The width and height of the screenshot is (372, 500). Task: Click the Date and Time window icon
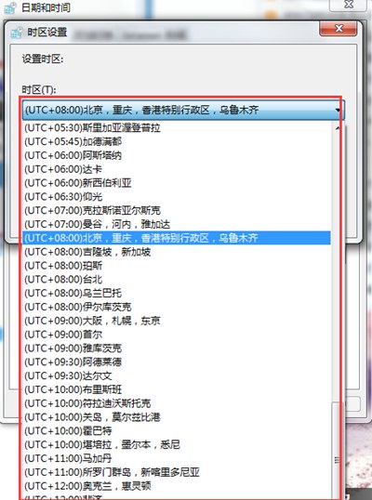click(10, 7)
